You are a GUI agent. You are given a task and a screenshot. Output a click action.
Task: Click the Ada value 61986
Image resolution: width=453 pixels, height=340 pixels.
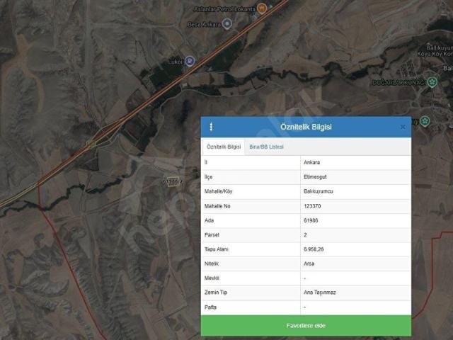pyautogui.click(x=311, y=220)
